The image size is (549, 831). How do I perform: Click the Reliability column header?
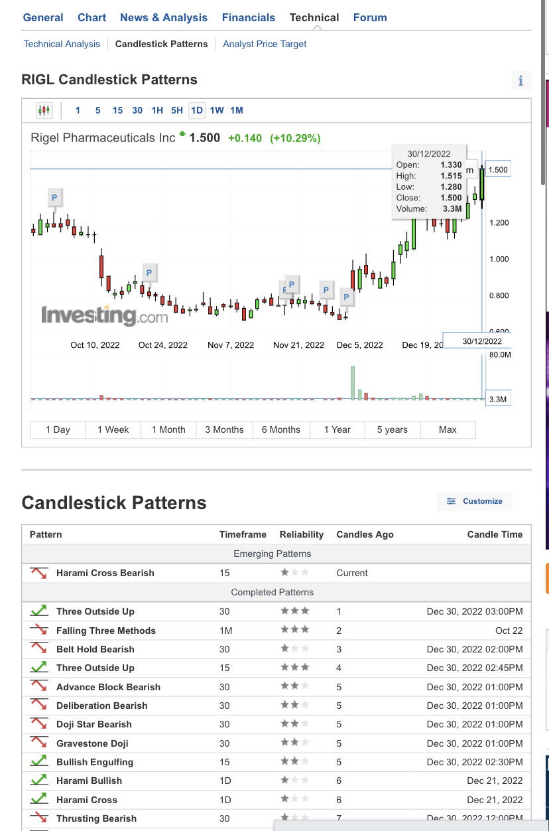click(302, 534)
